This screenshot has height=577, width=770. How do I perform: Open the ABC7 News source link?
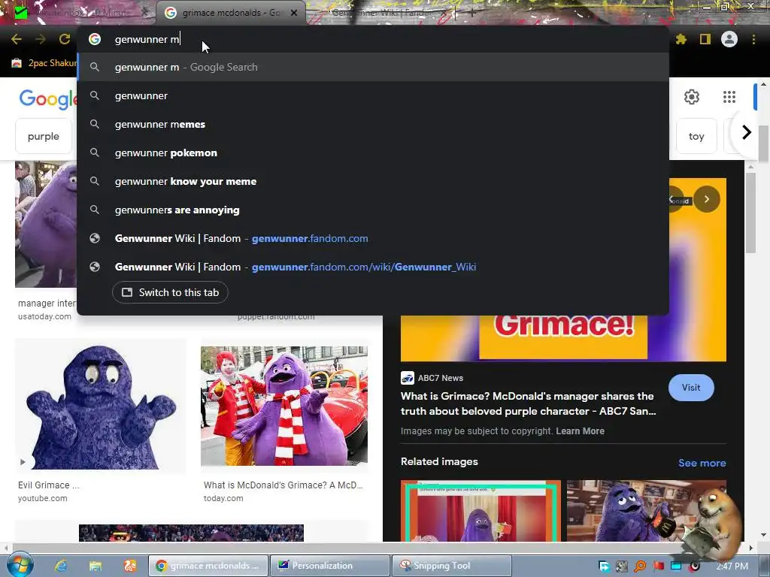432,378
